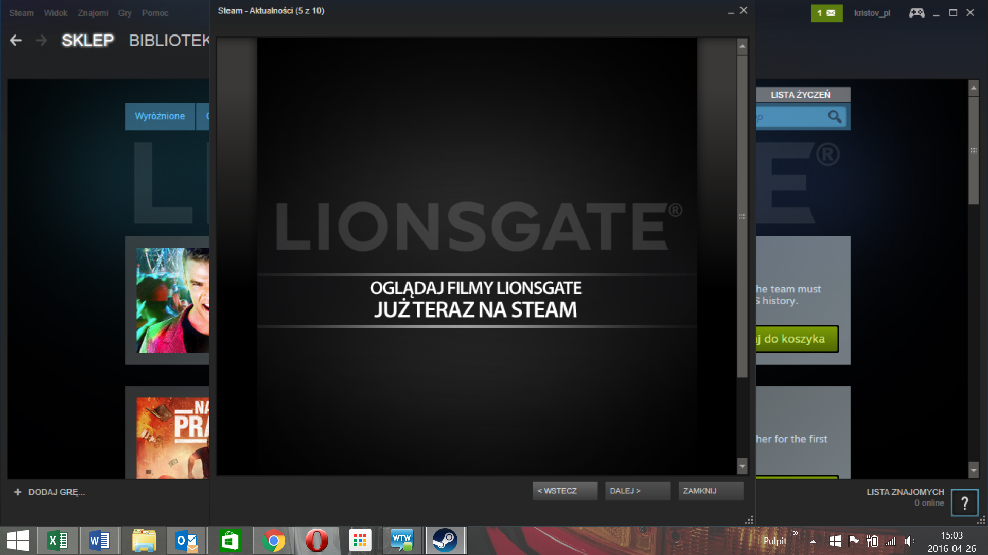Click the Steam icon in the taskbar
The height and width of the screenshot is (555, 988).
point(446,541)
